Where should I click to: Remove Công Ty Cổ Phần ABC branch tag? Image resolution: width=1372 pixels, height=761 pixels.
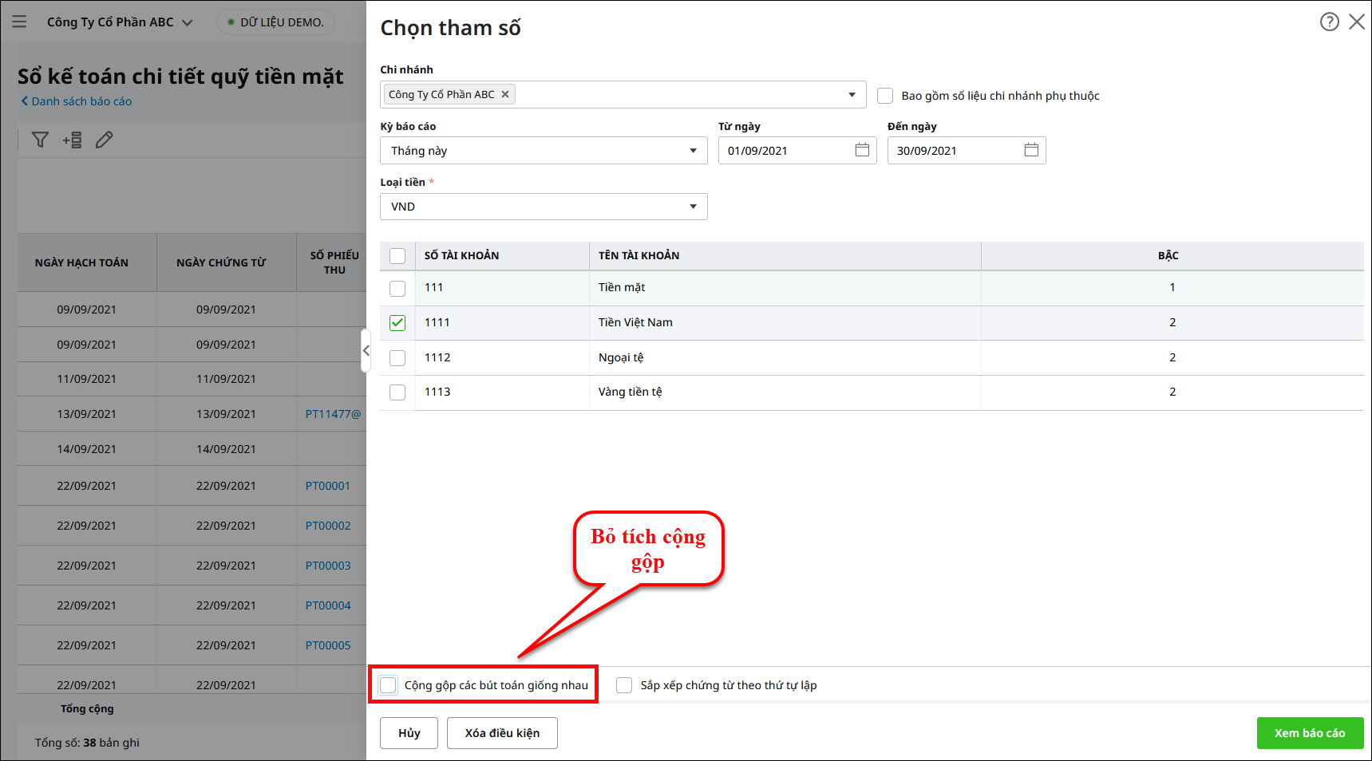505,94
